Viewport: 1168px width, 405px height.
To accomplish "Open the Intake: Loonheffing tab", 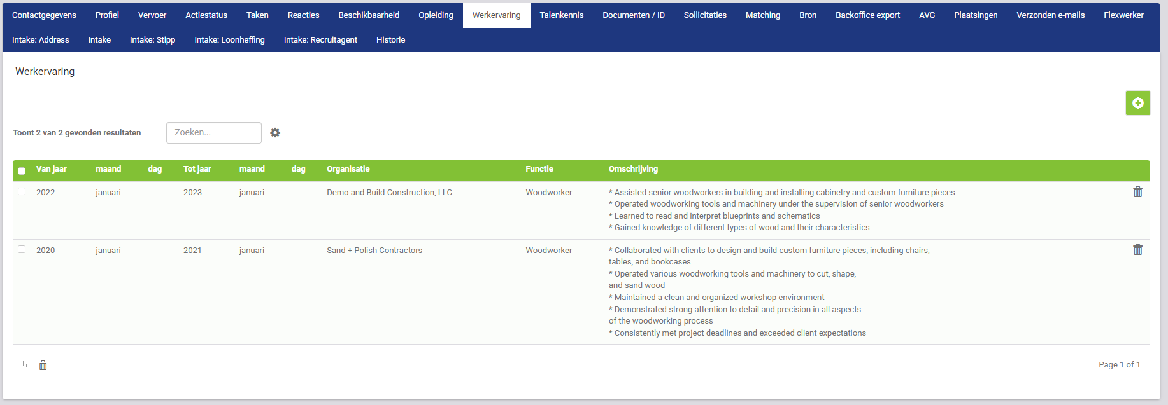I will 229,40.
